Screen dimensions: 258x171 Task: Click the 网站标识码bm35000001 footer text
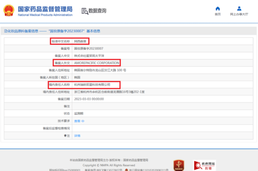(x=65, y=170)
